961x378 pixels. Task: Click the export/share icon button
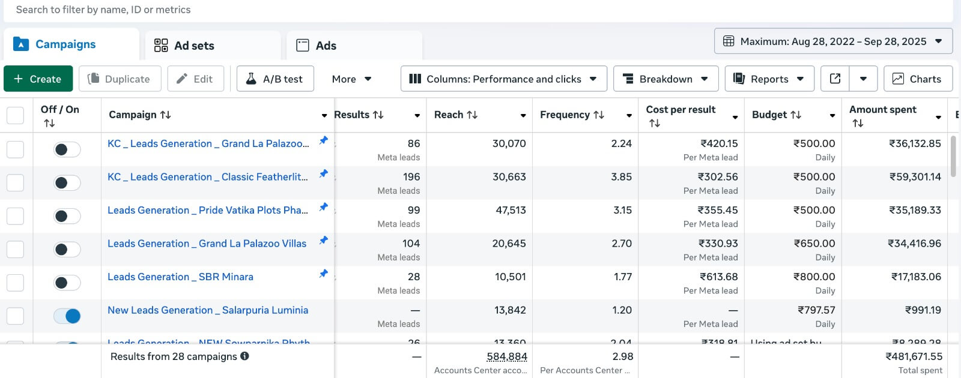835,79
